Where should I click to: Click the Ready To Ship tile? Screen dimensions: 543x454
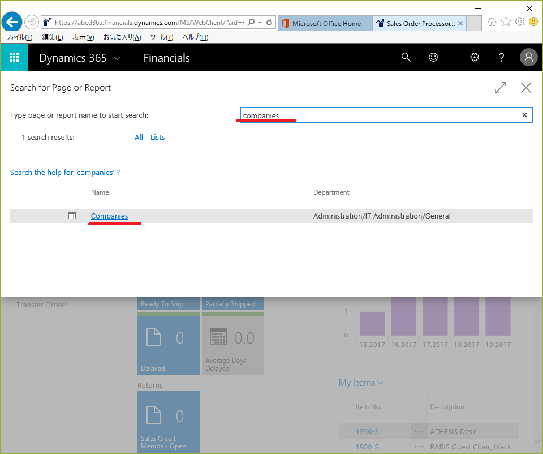(169, 303)
